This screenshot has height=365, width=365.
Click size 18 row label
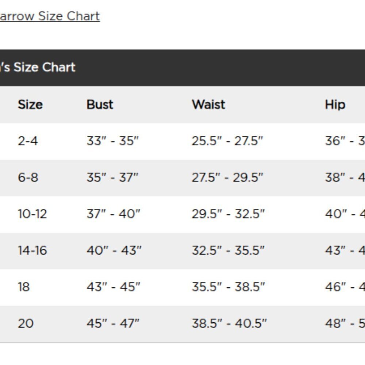[x=24, y=287]
